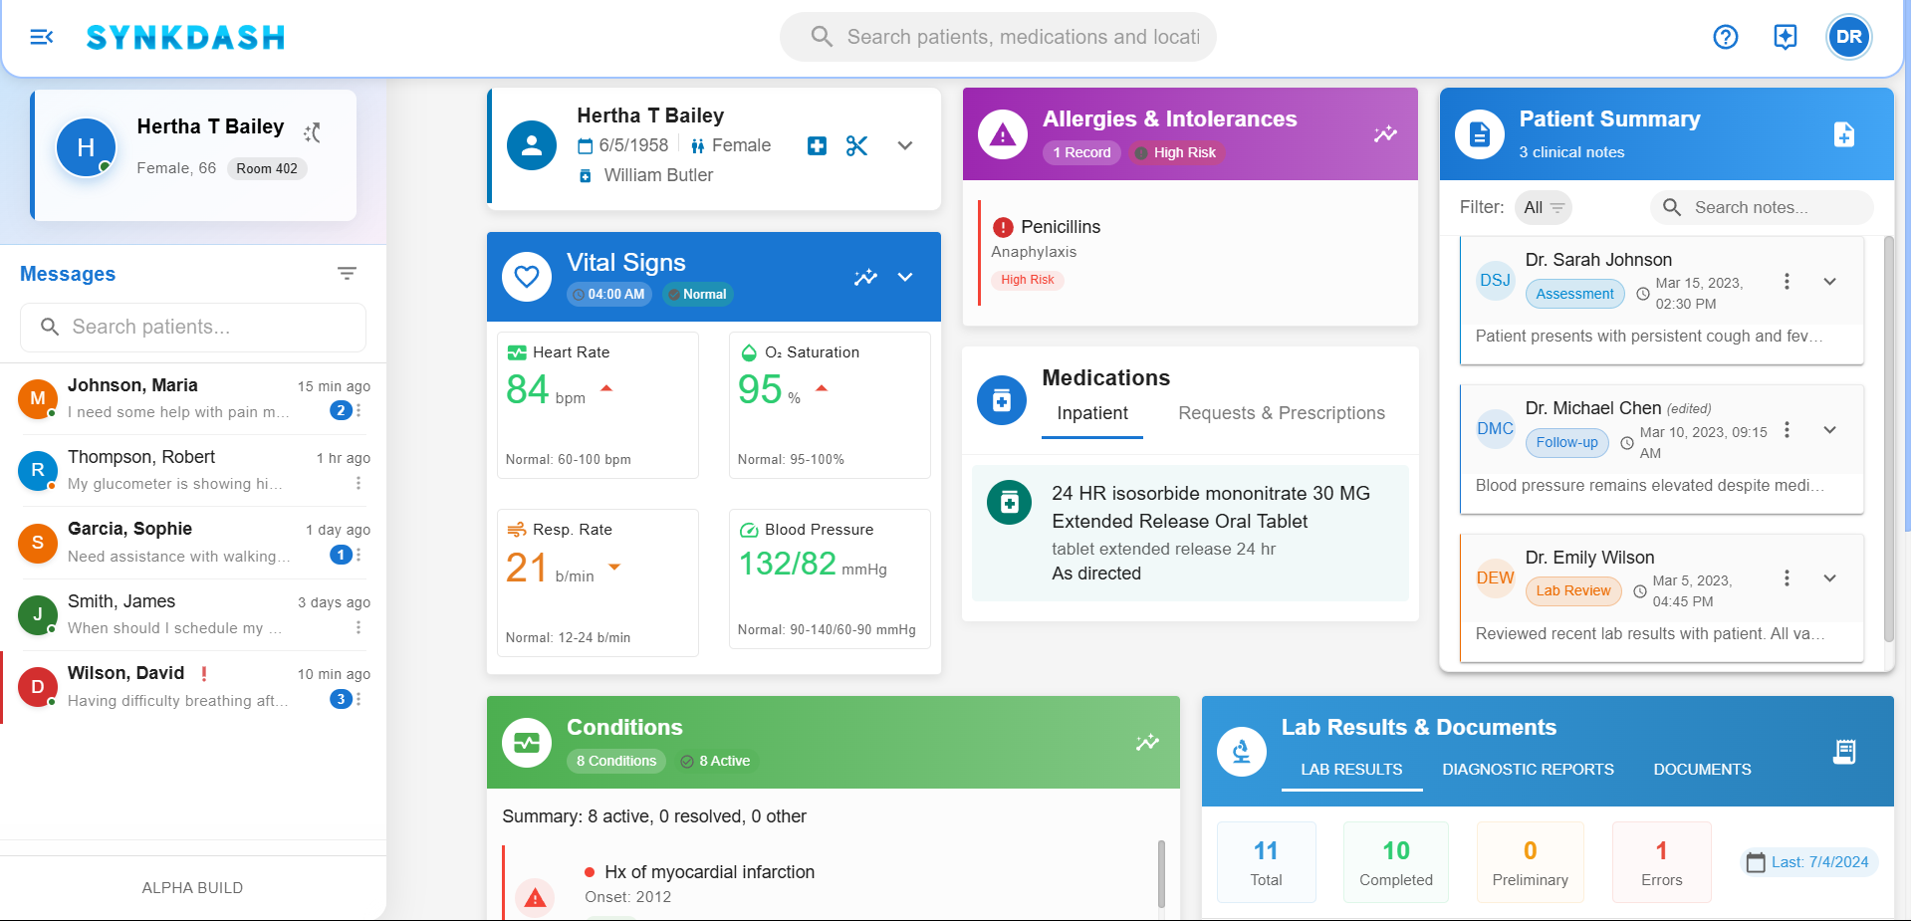The width and height of the screenshot is (1911, 921).
Task: Click the Penicillins allergy entry
Action: [1190, 253]
